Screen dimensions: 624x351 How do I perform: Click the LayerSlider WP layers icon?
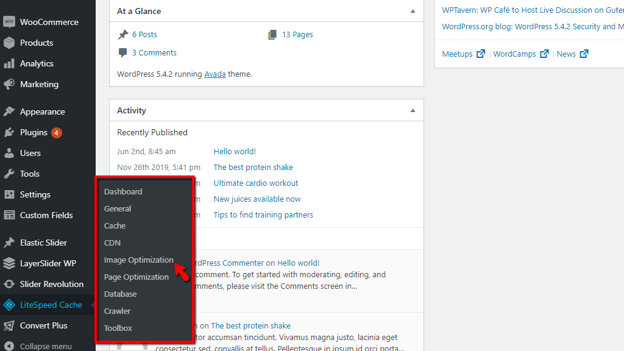[x=9, y=263]
